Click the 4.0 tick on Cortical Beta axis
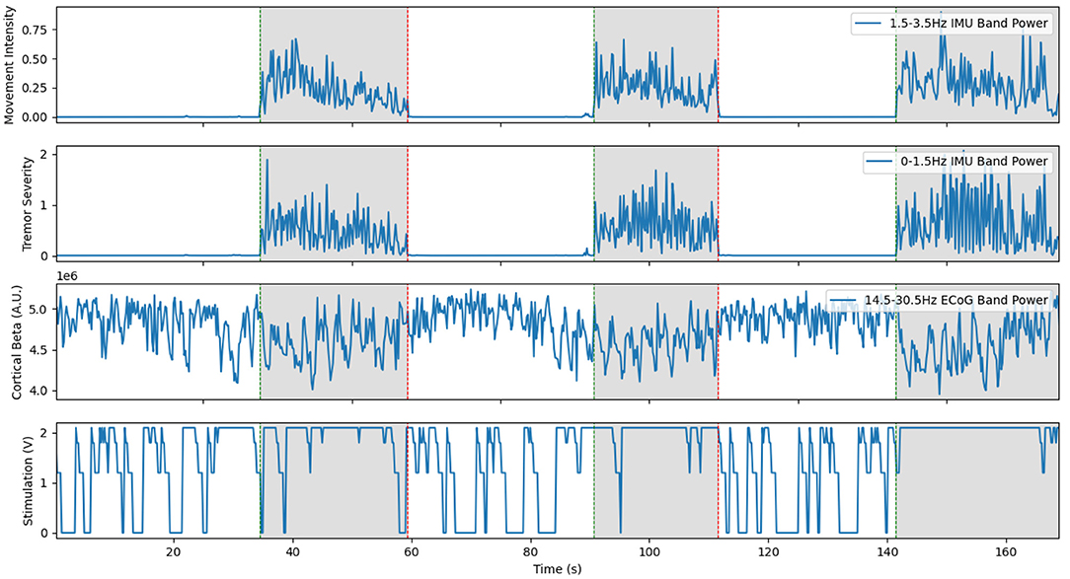The width and height of the screenshot is (1070, 579). coord(39,392)
